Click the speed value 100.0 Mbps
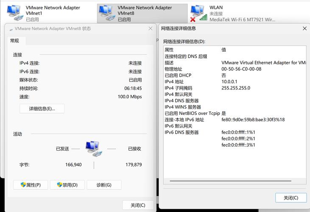 coord(130,97)
